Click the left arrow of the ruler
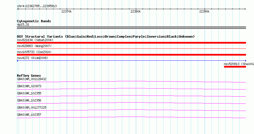 coord(18,9)
